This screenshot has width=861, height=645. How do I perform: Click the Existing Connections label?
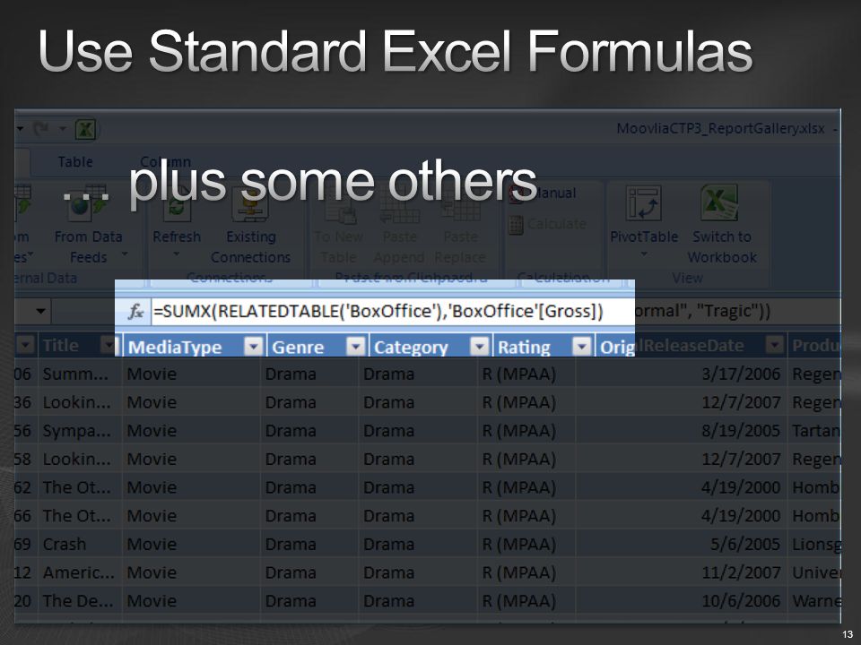pos(250,247)
